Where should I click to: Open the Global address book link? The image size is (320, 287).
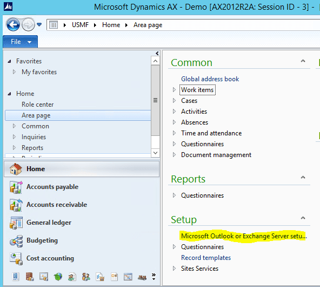(210, 79)
